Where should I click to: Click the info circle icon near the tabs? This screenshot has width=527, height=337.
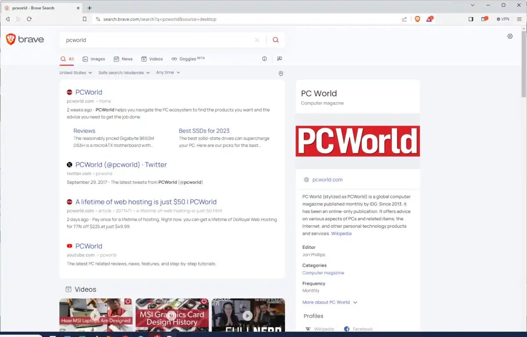click(264, 59)
